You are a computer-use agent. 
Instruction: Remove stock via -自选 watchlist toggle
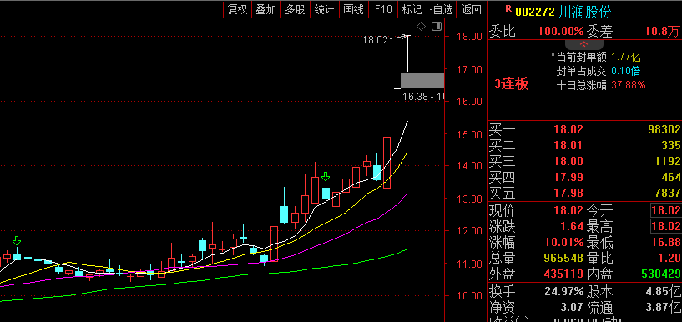click(x=441, y=9)
